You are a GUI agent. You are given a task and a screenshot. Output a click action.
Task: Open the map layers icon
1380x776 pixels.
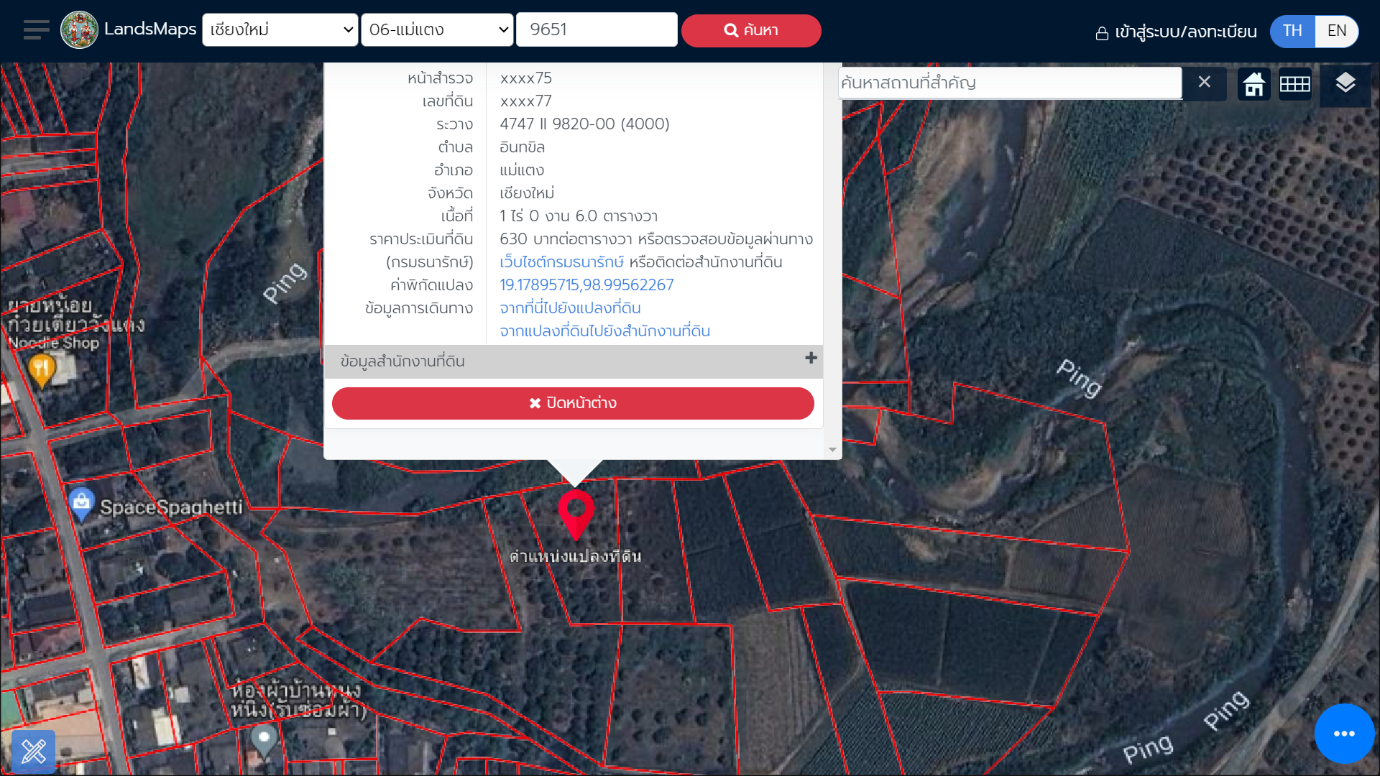(x=1345, y=83)
